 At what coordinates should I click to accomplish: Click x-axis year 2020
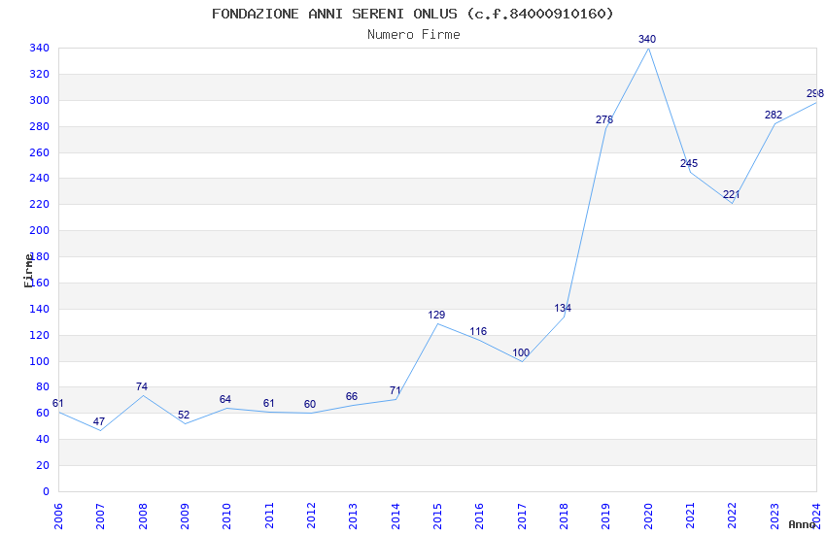[x=648, y=517]
